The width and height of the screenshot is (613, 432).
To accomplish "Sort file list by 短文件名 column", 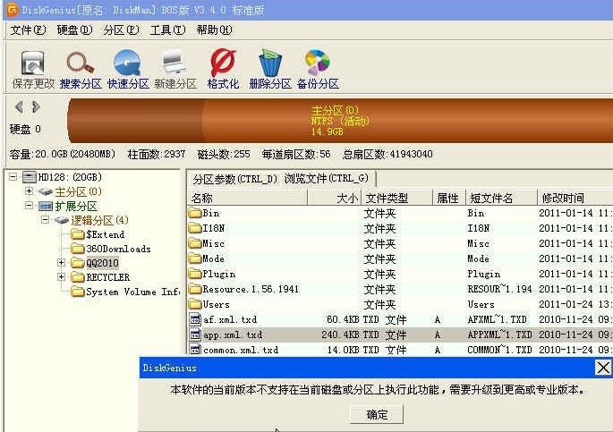I will tap(501, 198).
